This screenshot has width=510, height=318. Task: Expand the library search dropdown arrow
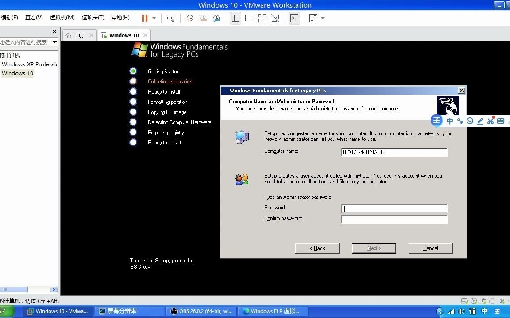coord(54,42)
